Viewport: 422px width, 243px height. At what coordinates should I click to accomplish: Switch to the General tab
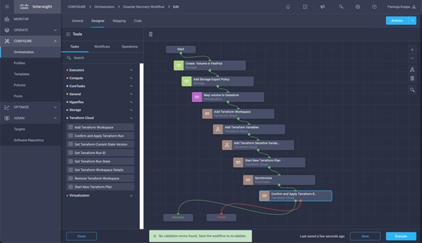coord(77,21)
